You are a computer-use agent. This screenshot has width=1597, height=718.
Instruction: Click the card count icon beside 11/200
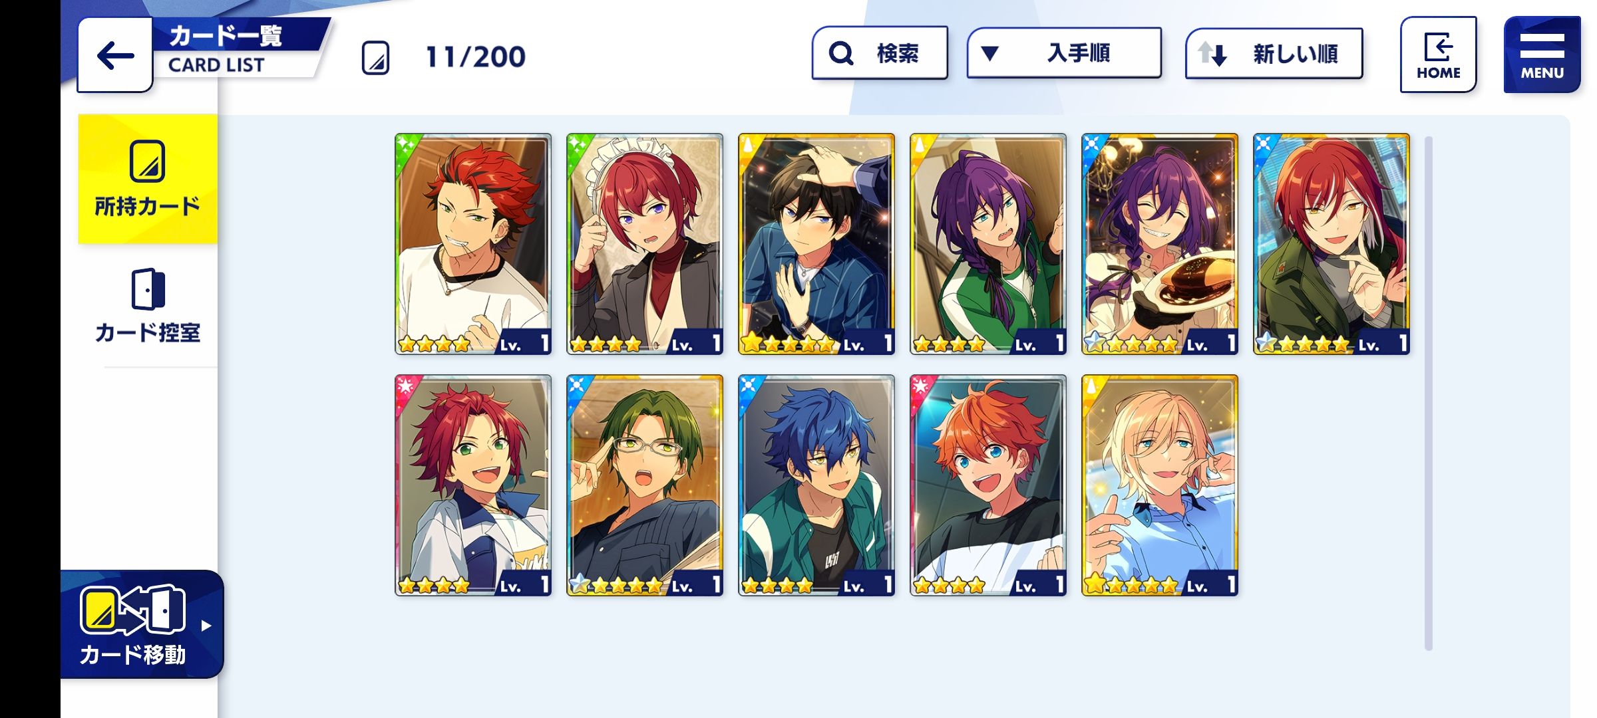[375, 57]
